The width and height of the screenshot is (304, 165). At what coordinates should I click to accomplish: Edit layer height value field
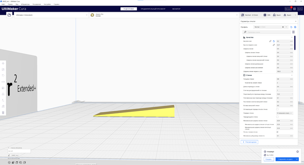284,41
